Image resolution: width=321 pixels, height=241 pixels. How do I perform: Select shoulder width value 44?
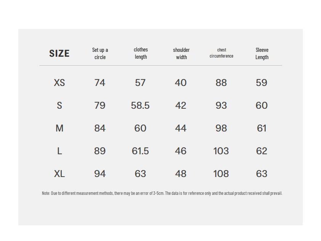pyautogui.click(x=181, y=129)
